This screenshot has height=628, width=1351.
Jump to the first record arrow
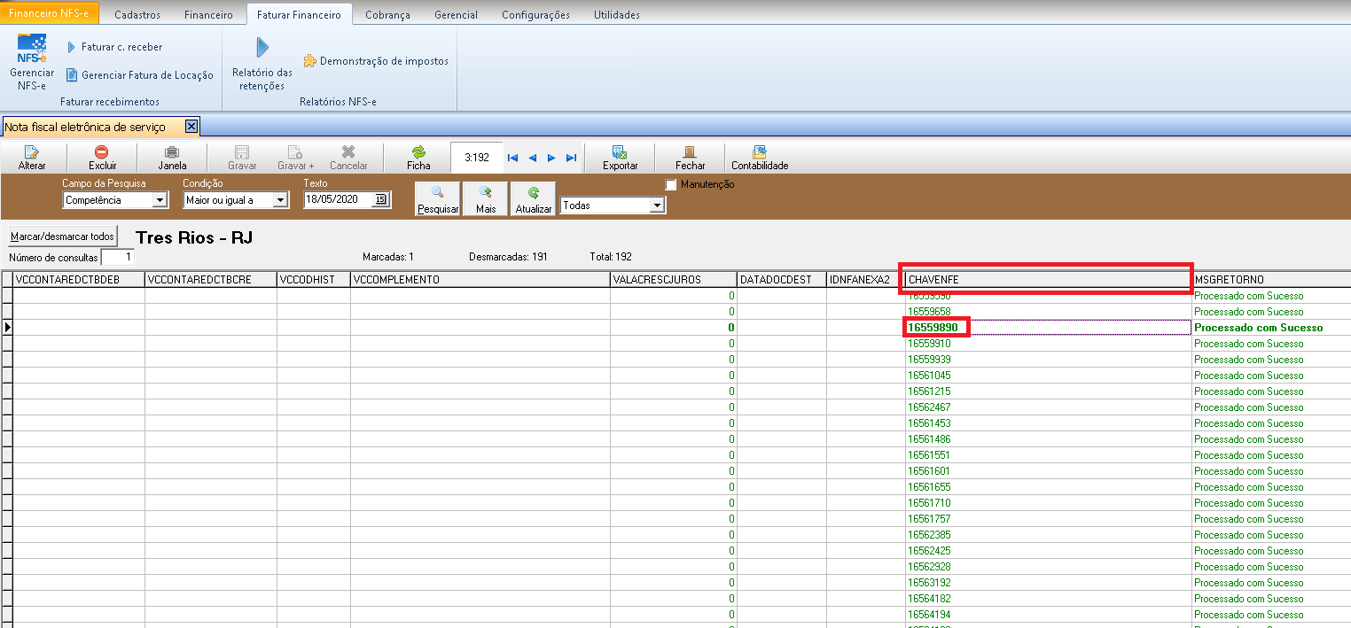tap(512, 158)
